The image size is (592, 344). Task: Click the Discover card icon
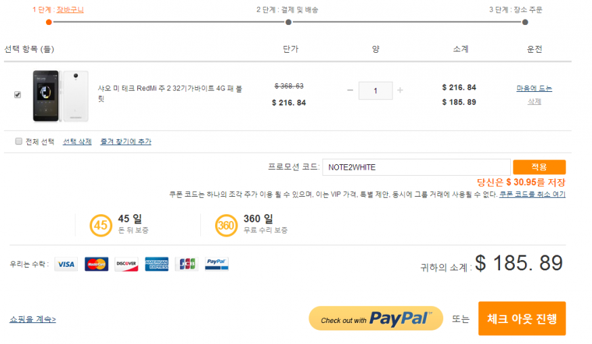(127, 264)
